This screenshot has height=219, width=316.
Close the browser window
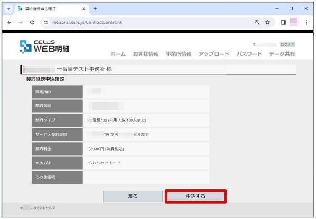click(x=306, y=8)
